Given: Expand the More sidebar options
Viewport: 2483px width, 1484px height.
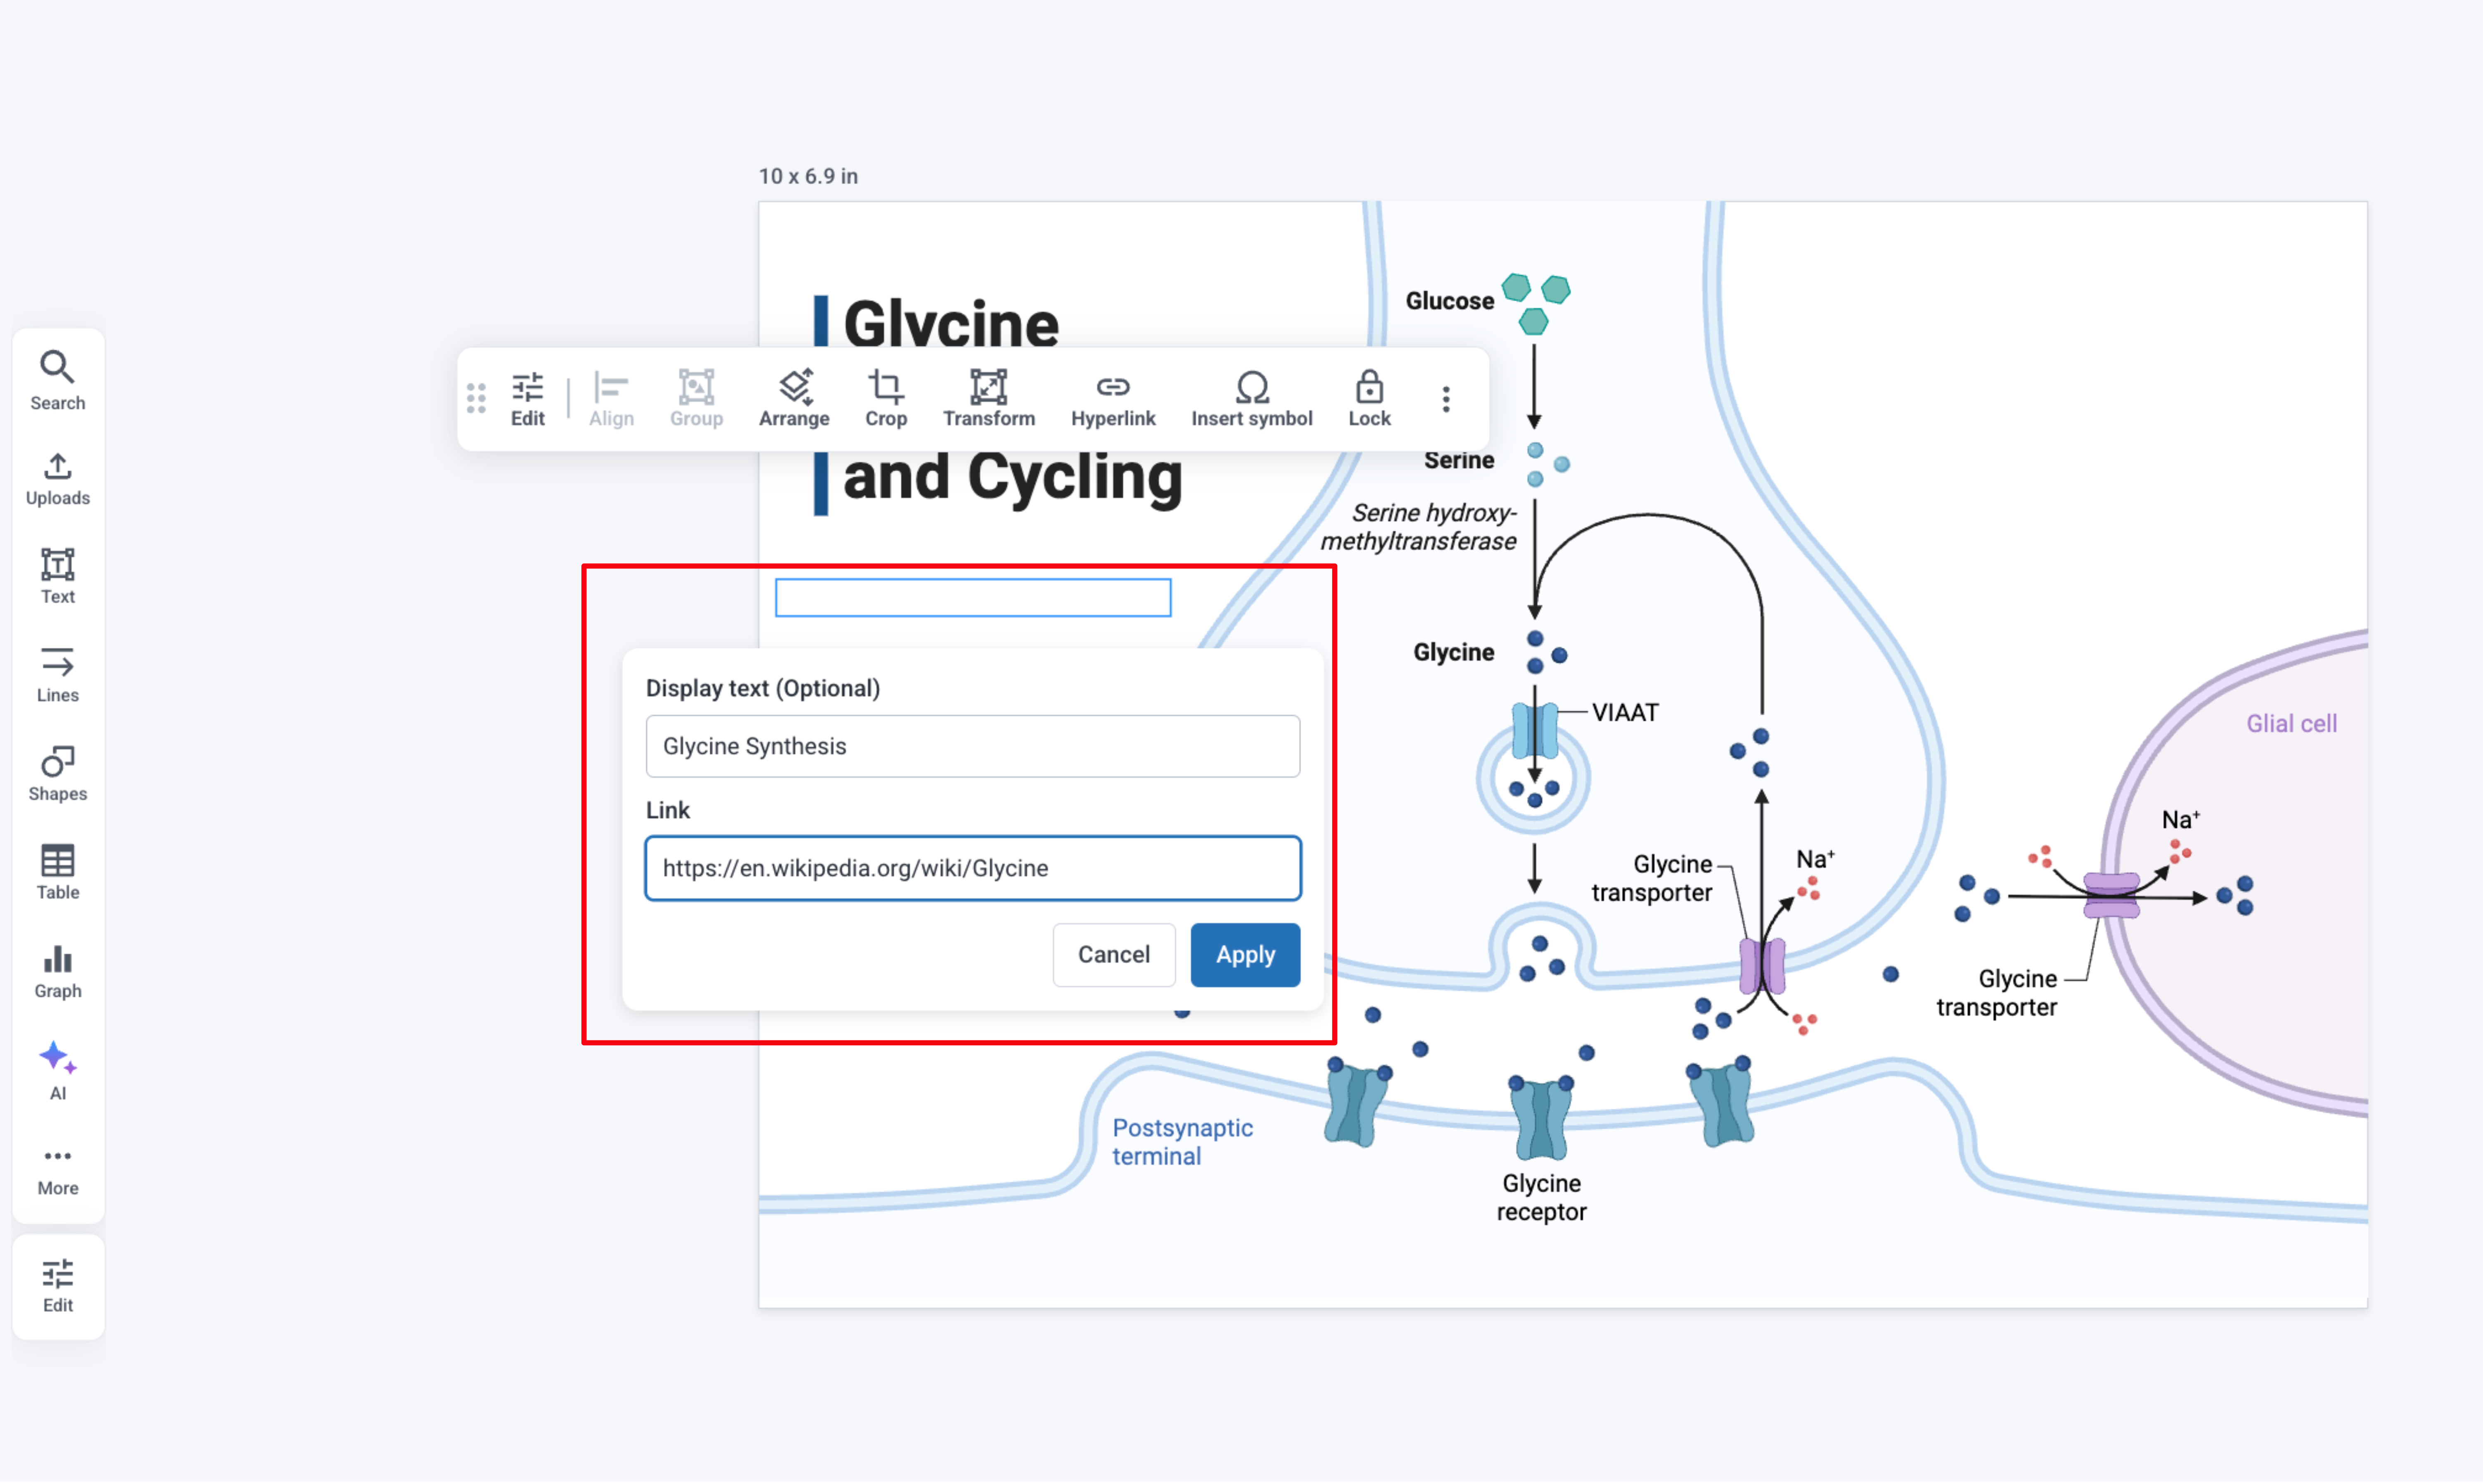Looking at the screenshot, I should 57,1169.
